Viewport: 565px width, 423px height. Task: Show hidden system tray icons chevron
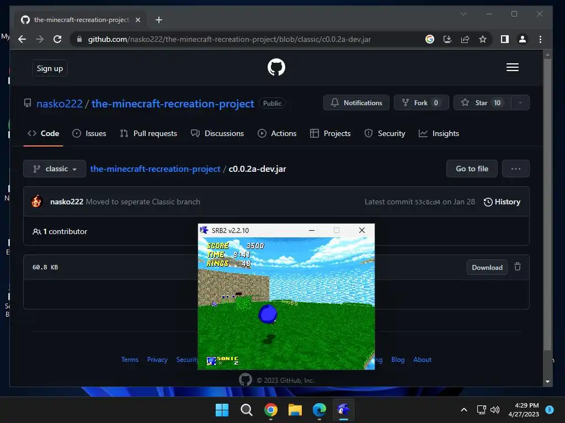(x=464, y=410)
